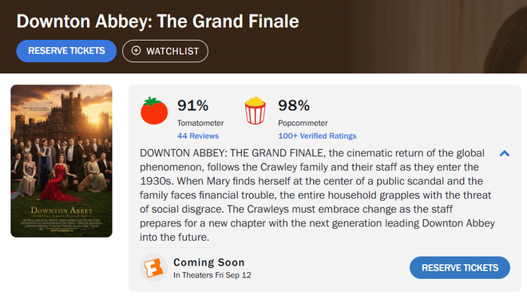Image resolution: width=527 pixels, height=303 pixels.
Task: Click the plus circle icon beside Watchlist
Action: (136, 51)
